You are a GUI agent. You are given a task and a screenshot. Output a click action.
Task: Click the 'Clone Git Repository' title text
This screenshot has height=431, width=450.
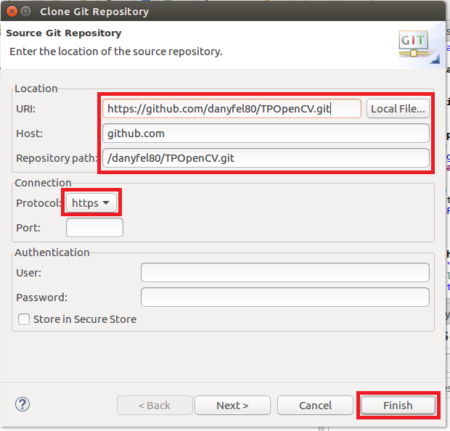pos(94,12)
